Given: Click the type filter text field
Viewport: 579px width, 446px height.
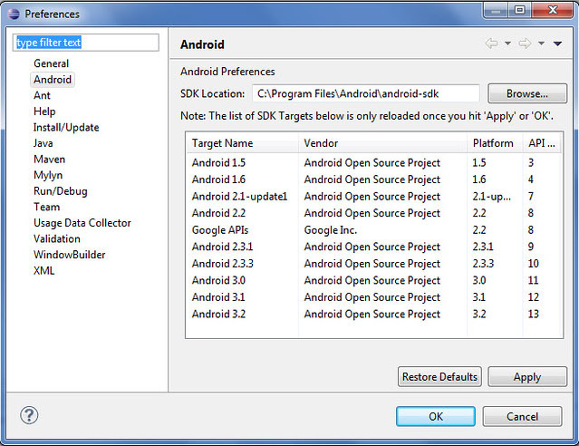Looking at the screenshot, I should (86, 43).
